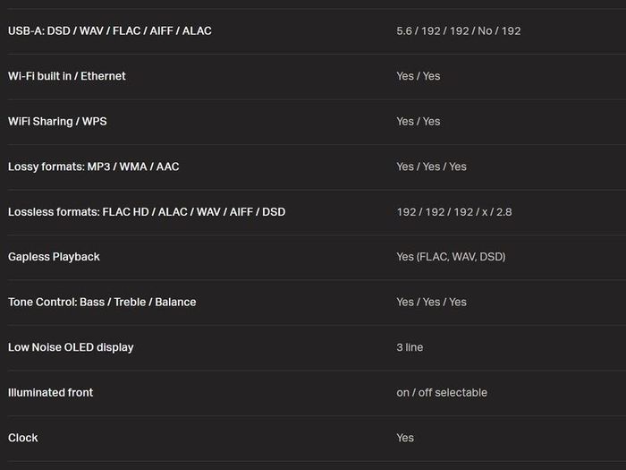The height and width of the screenshot is (470, 626).
Task: Click the on / off selectable value
Action: coord(442,392)
